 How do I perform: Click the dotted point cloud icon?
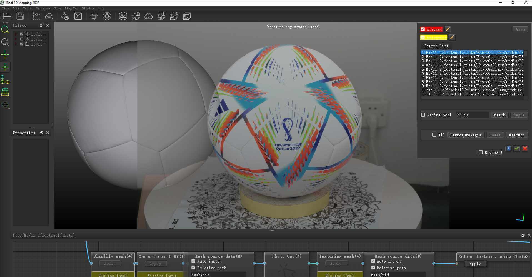point(149,16)
